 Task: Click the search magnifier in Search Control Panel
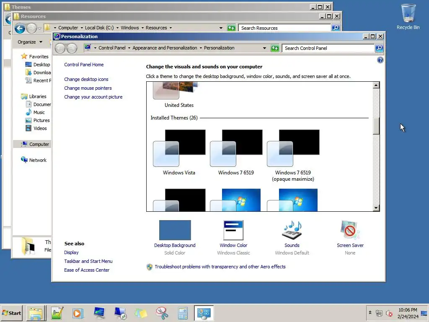[379, 48]
